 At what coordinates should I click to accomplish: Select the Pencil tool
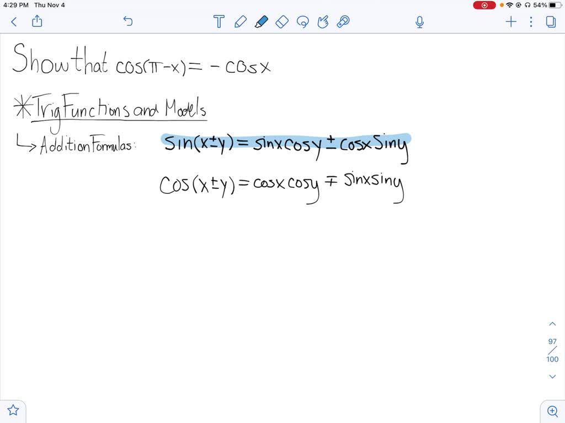point(240,21)
